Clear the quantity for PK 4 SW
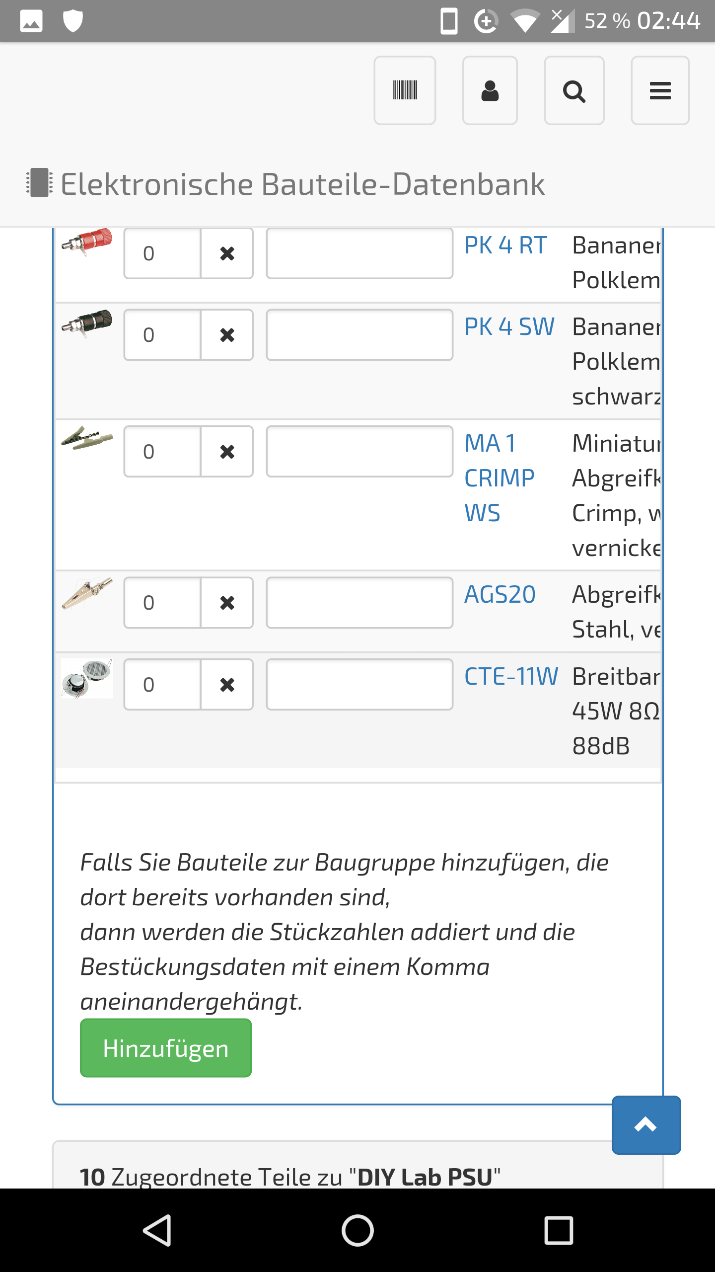Image resolution: width=715 pixels, height=1272 pixels. [227, 335]
